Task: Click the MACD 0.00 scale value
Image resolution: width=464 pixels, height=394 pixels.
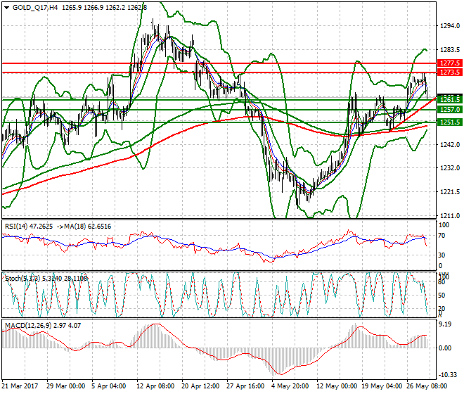Action: pos(445,348)
